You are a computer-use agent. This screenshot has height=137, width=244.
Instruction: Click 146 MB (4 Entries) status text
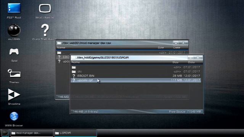pos(85,112)
